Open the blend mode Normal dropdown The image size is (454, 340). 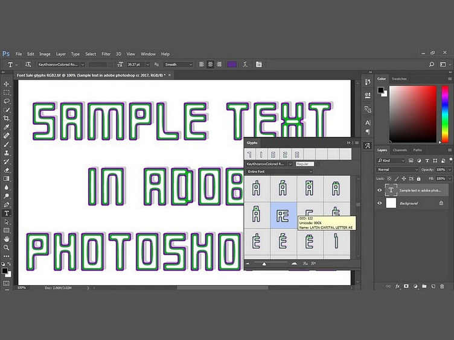coord(397,169)
